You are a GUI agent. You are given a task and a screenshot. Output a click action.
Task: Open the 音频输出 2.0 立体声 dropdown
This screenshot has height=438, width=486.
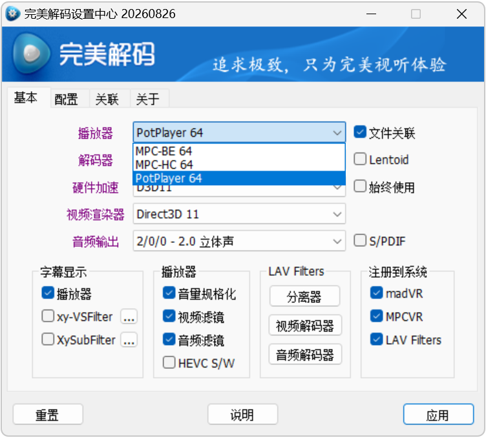(x=239, y=241)
